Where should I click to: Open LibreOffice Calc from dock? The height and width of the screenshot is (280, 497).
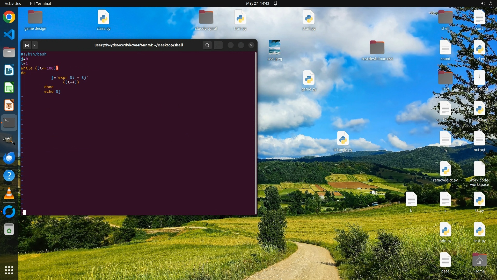coord(9,88)
